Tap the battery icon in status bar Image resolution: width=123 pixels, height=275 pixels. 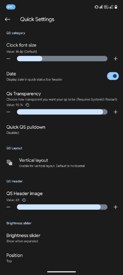(x=116, y=7)
